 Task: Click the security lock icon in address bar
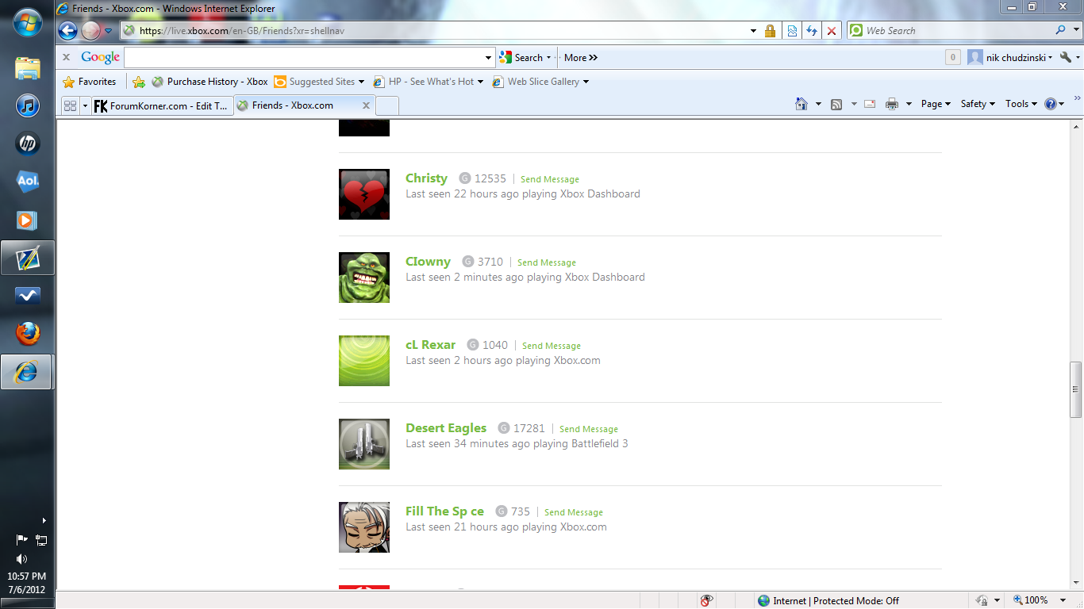click(770, 31)
